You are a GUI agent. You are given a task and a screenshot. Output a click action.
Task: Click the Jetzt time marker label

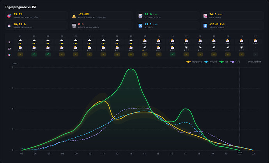tap(240, 152)
